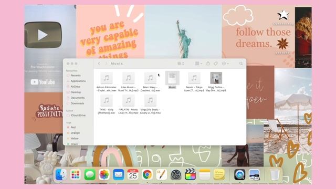Select the Music library file icon
Screen dimensions: 336x189
[x=172, y=78]
